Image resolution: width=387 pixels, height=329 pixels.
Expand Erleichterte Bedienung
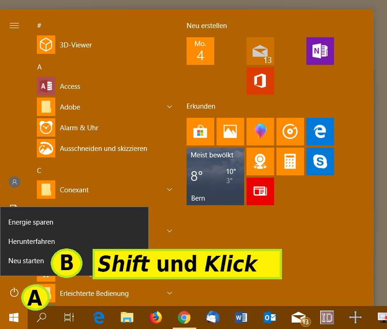point(169,293)
